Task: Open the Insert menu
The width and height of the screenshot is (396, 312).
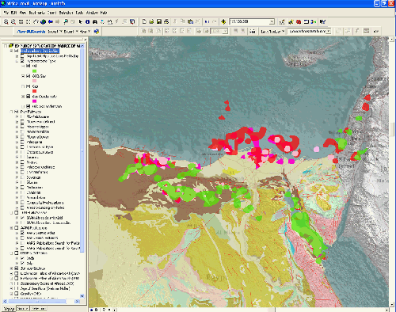Action: [x=51, y=13]
